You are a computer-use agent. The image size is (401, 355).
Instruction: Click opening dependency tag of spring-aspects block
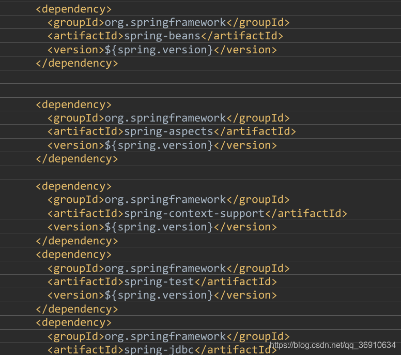(74, 105)
